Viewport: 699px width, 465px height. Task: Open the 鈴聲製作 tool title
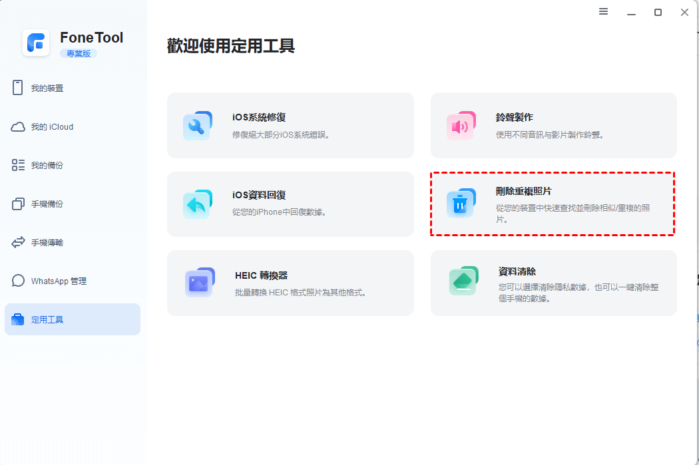[515, 117]
